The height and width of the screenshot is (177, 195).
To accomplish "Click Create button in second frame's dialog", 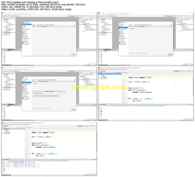I will [x=170, y=54].
